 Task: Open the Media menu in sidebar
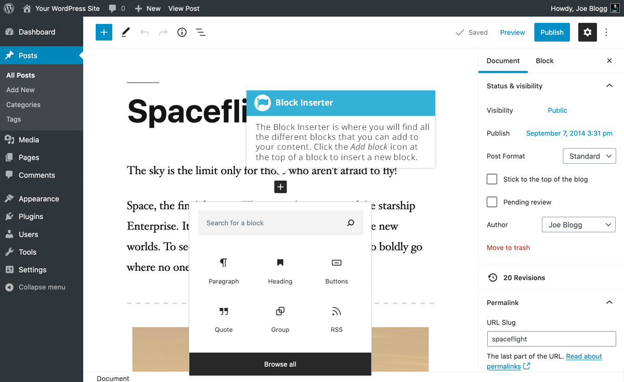(x=29, y=140)
